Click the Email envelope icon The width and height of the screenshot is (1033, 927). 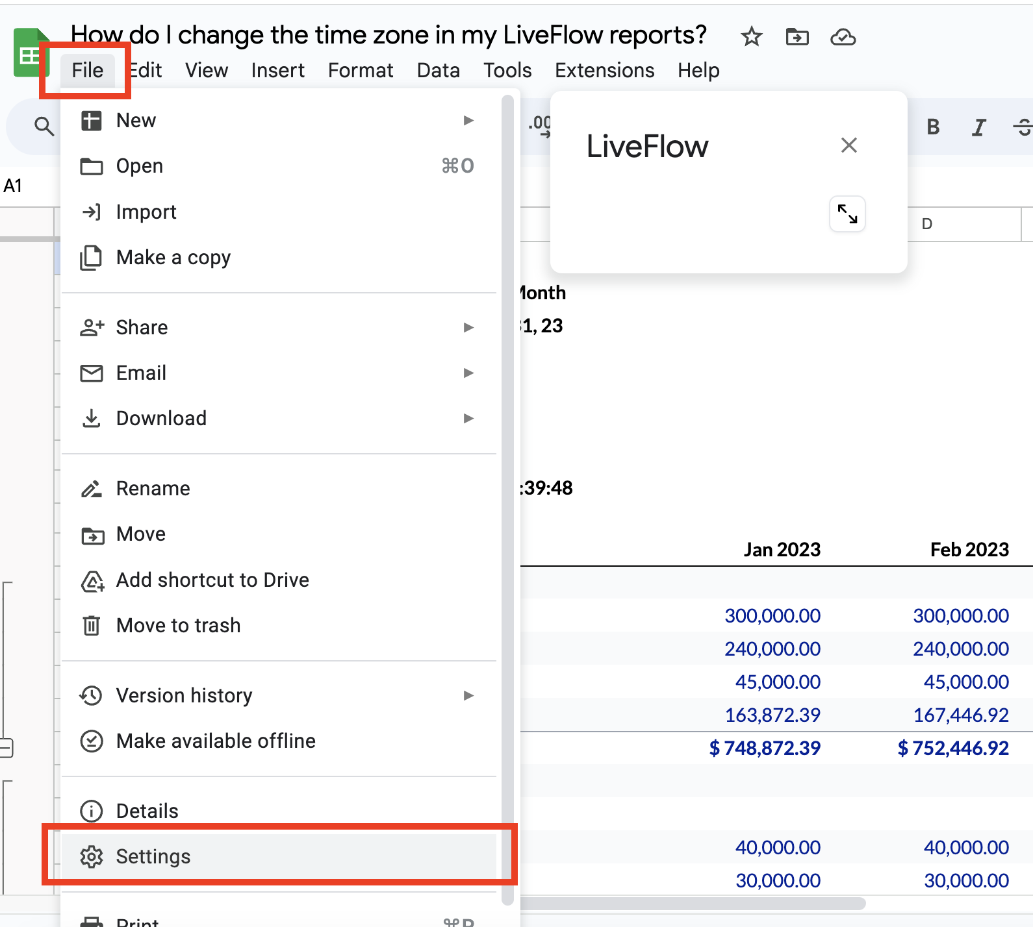[91, 373]
